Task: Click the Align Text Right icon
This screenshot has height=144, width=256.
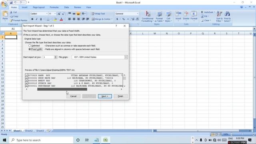Action: pos(78,19)
